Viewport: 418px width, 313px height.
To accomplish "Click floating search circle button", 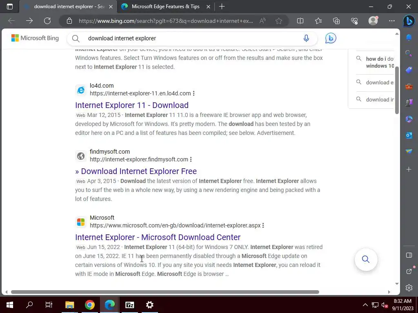I will [366, 259].
